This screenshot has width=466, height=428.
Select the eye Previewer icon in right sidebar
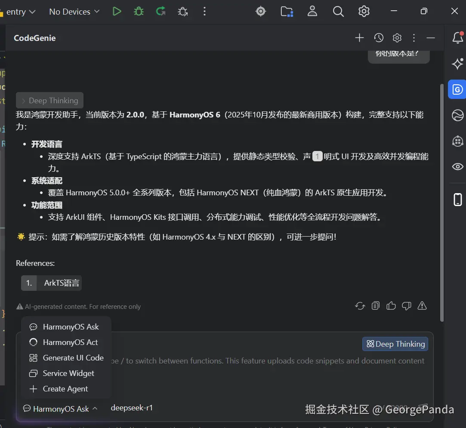[457, 167]
